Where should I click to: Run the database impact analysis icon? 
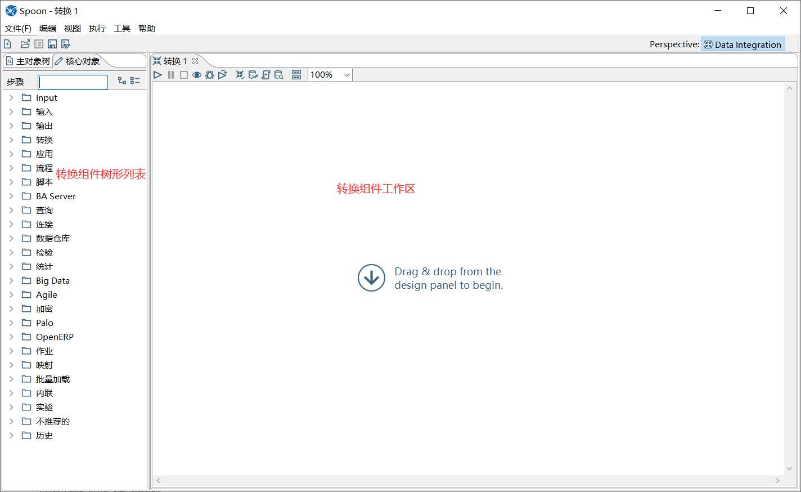(x=253, y=75)
